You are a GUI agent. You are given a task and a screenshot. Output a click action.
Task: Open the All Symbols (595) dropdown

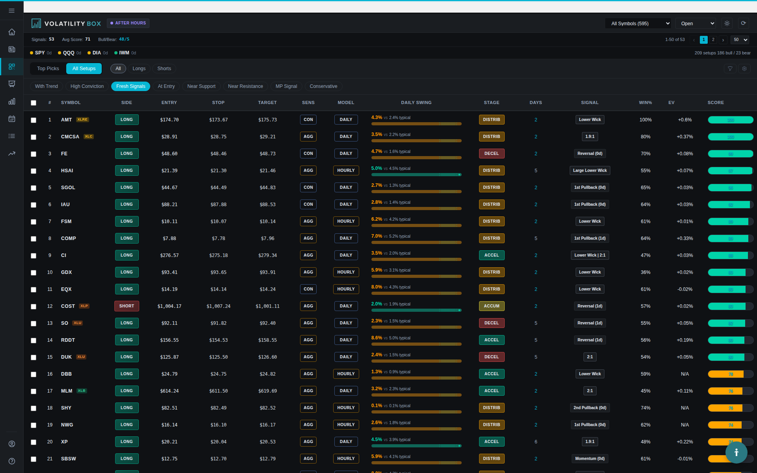pos(638,24)
